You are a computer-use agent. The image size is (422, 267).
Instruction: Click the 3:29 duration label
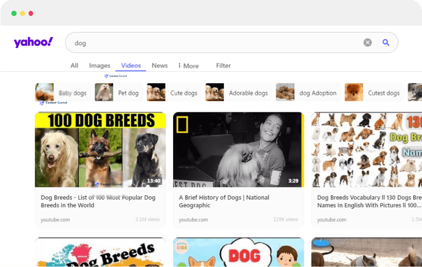click(x=293, y=181)
